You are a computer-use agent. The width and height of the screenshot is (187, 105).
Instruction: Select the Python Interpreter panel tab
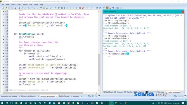pyautogui.click(x=173, y=92)
